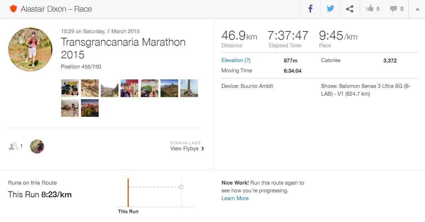425x222 pixels.
Task: Open comments via the speech bubble icon
Action: pyautogui.click(x=392, y=9)
